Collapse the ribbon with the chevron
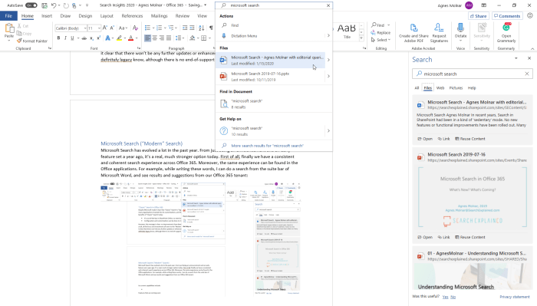The height and width of the screenshot is (306, 537). [x=532, y=48]
